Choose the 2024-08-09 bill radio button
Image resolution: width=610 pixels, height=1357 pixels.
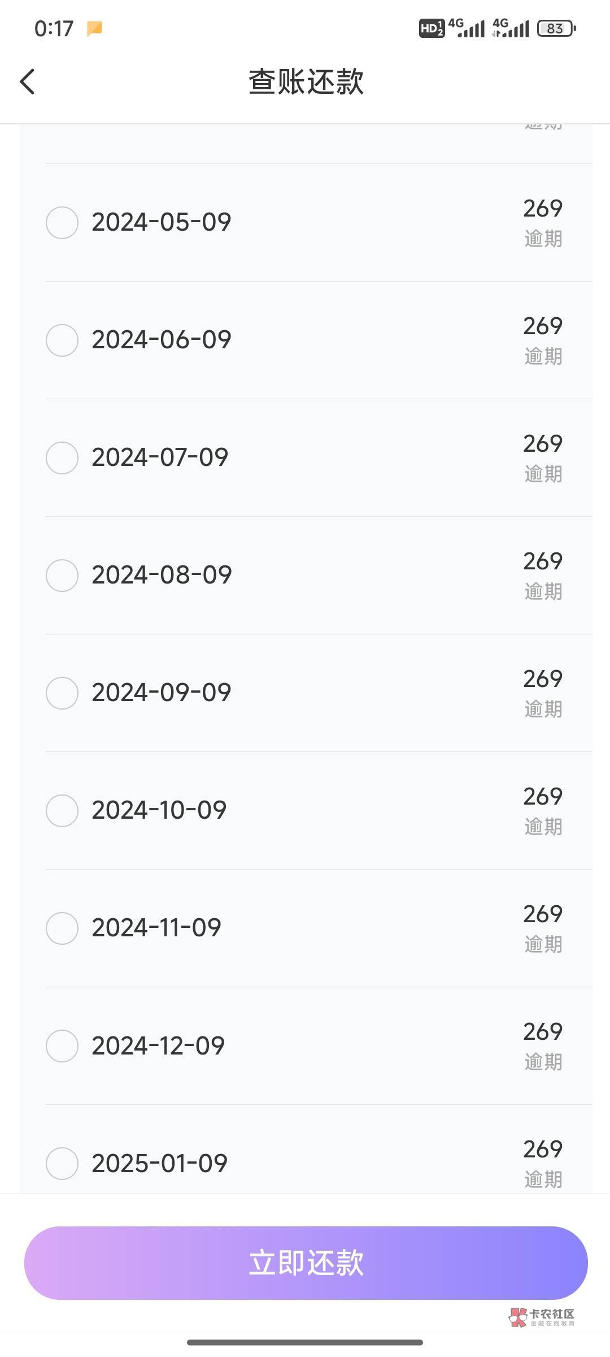tap(62, 575)
